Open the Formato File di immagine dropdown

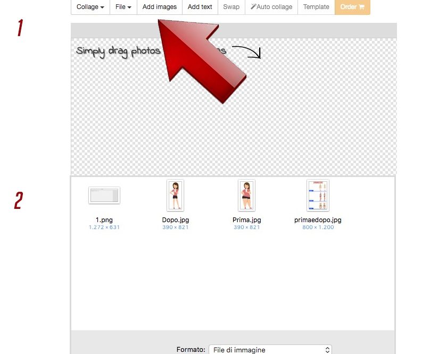[x=270, y=350]
